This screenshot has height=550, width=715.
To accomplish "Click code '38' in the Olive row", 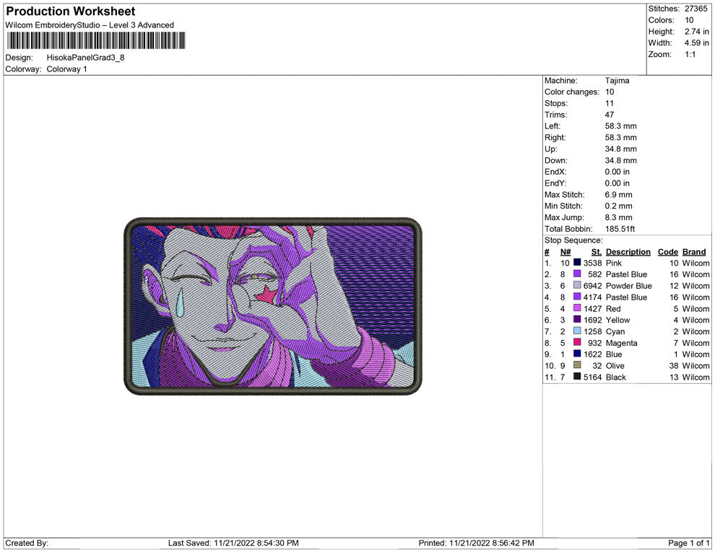I will (674, 365).
